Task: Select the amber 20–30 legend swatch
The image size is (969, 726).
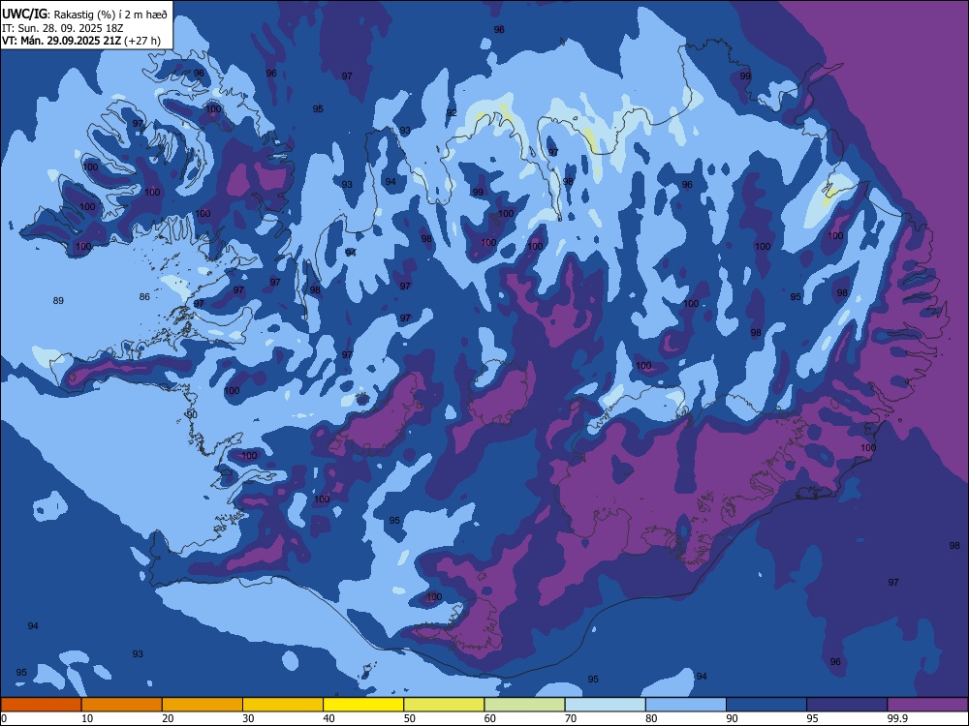Action: click(203, 705)
